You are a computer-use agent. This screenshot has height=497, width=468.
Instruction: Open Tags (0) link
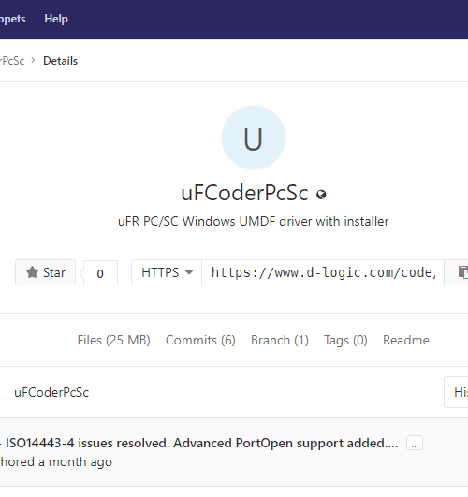[x=345, y=340]
